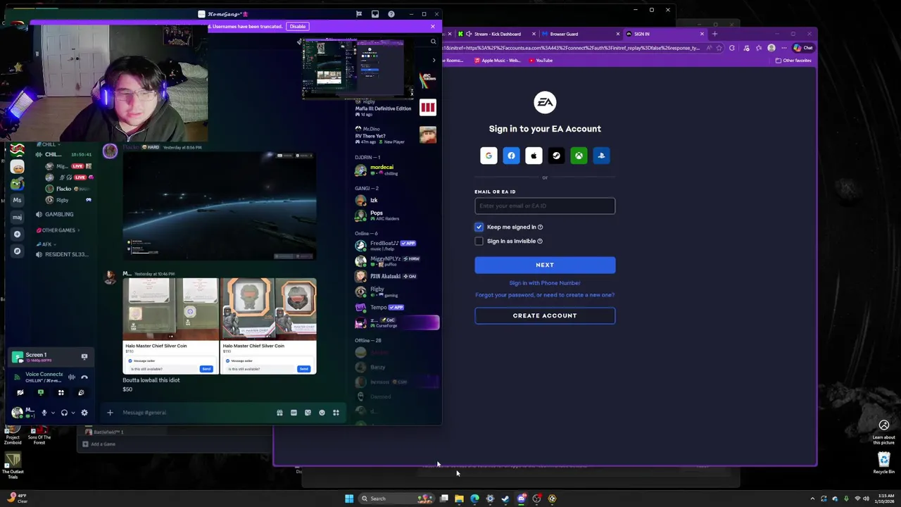The width and height of the screenshot is (901, 507).
Task: Open the Other favorites folder
Action: pos(793,61)
